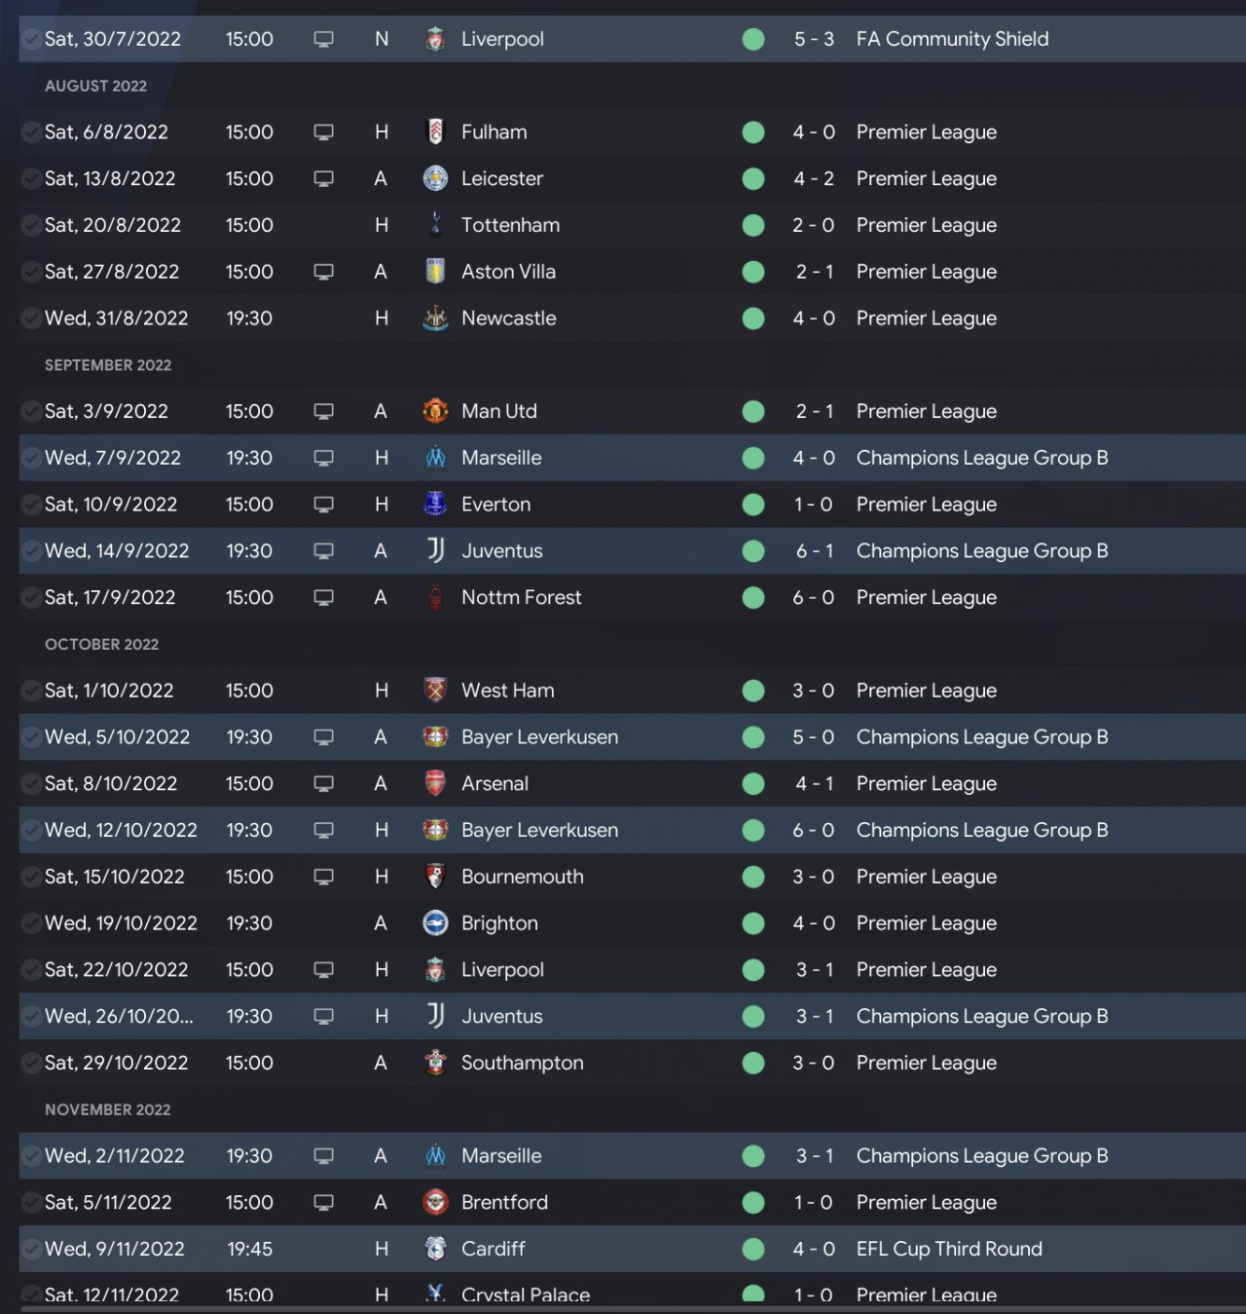This screenshot has height=1314, width=1246.
Task: Toggle the checkmark beside Sat, 6/8/2022 fixture
Action: [x=31, y=132]
